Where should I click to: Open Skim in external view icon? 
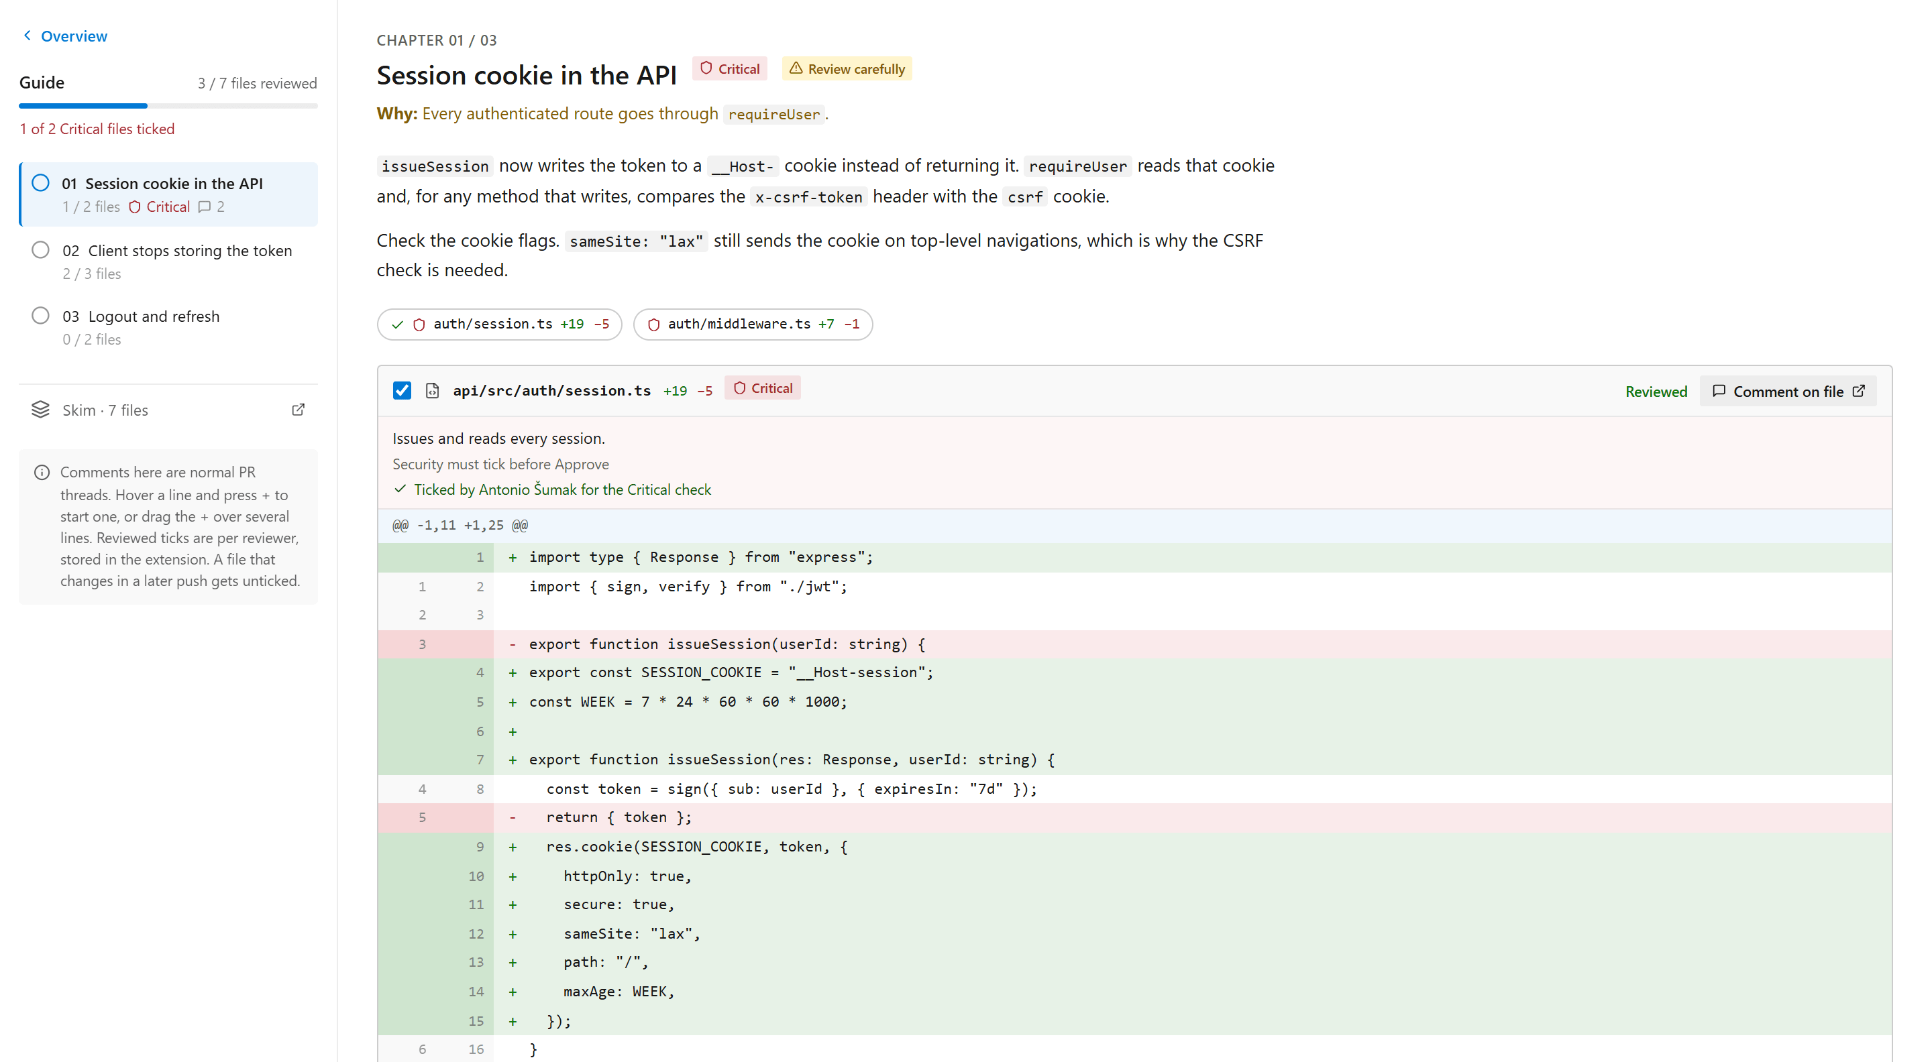tap(298, 409)
